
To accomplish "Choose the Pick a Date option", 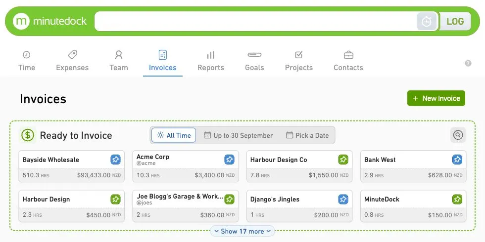I will (307, 135).
